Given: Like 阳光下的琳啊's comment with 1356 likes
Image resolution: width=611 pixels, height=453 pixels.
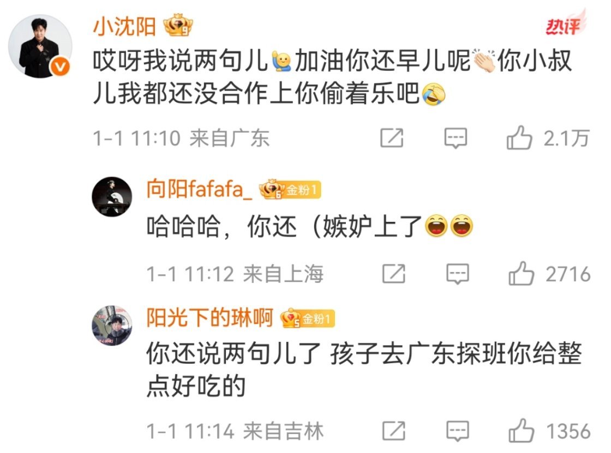Looking at the screenshot, I should click(521, 431).
